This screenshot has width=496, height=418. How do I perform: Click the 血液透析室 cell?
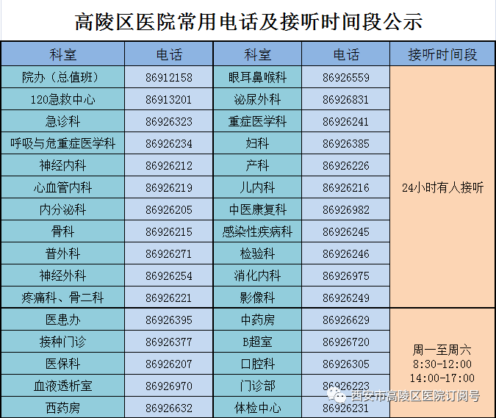tap(62, 386)
